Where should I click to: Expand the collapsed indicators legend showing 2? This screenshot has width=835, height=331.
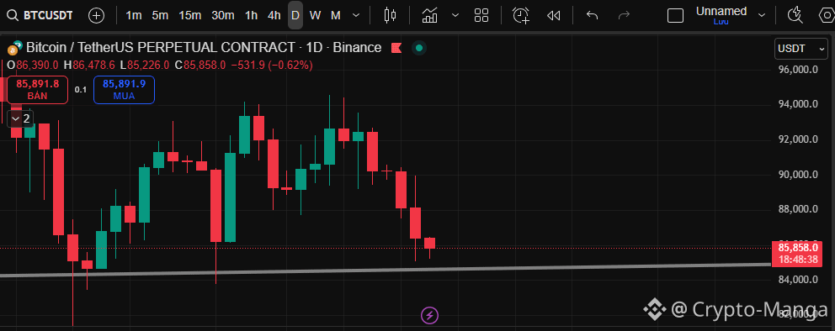coord(21,118)
